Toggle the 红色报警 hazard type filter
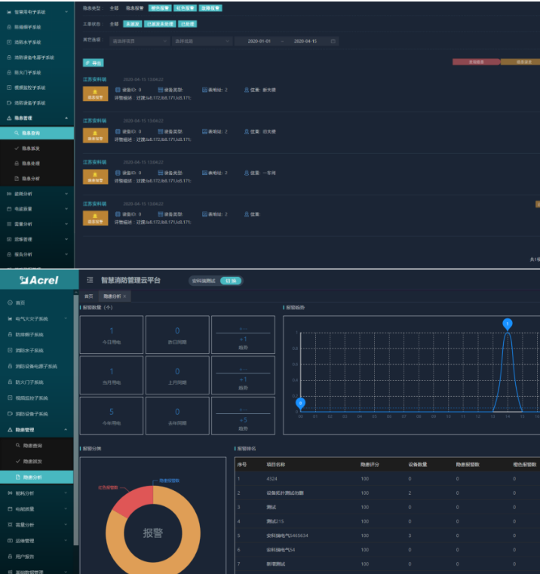This screenshot has height=574, width=540. (185, 8)
